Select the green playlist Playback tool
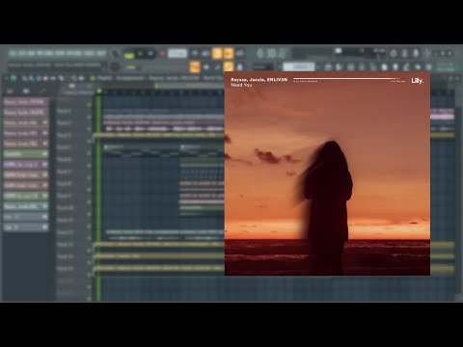The width and height of the screenshot is (463, 347). click(x=93, y=78)
